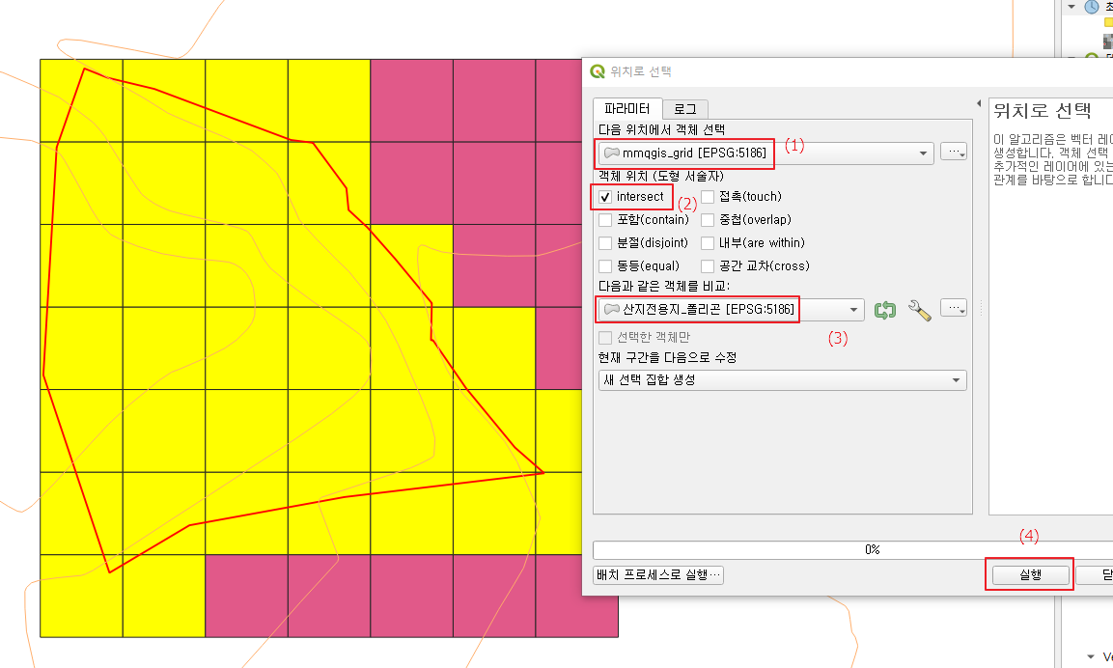
Task: Open the compare-layer ellipsis dropdown button
Action: pyautogui.click(x=953, y=307)
